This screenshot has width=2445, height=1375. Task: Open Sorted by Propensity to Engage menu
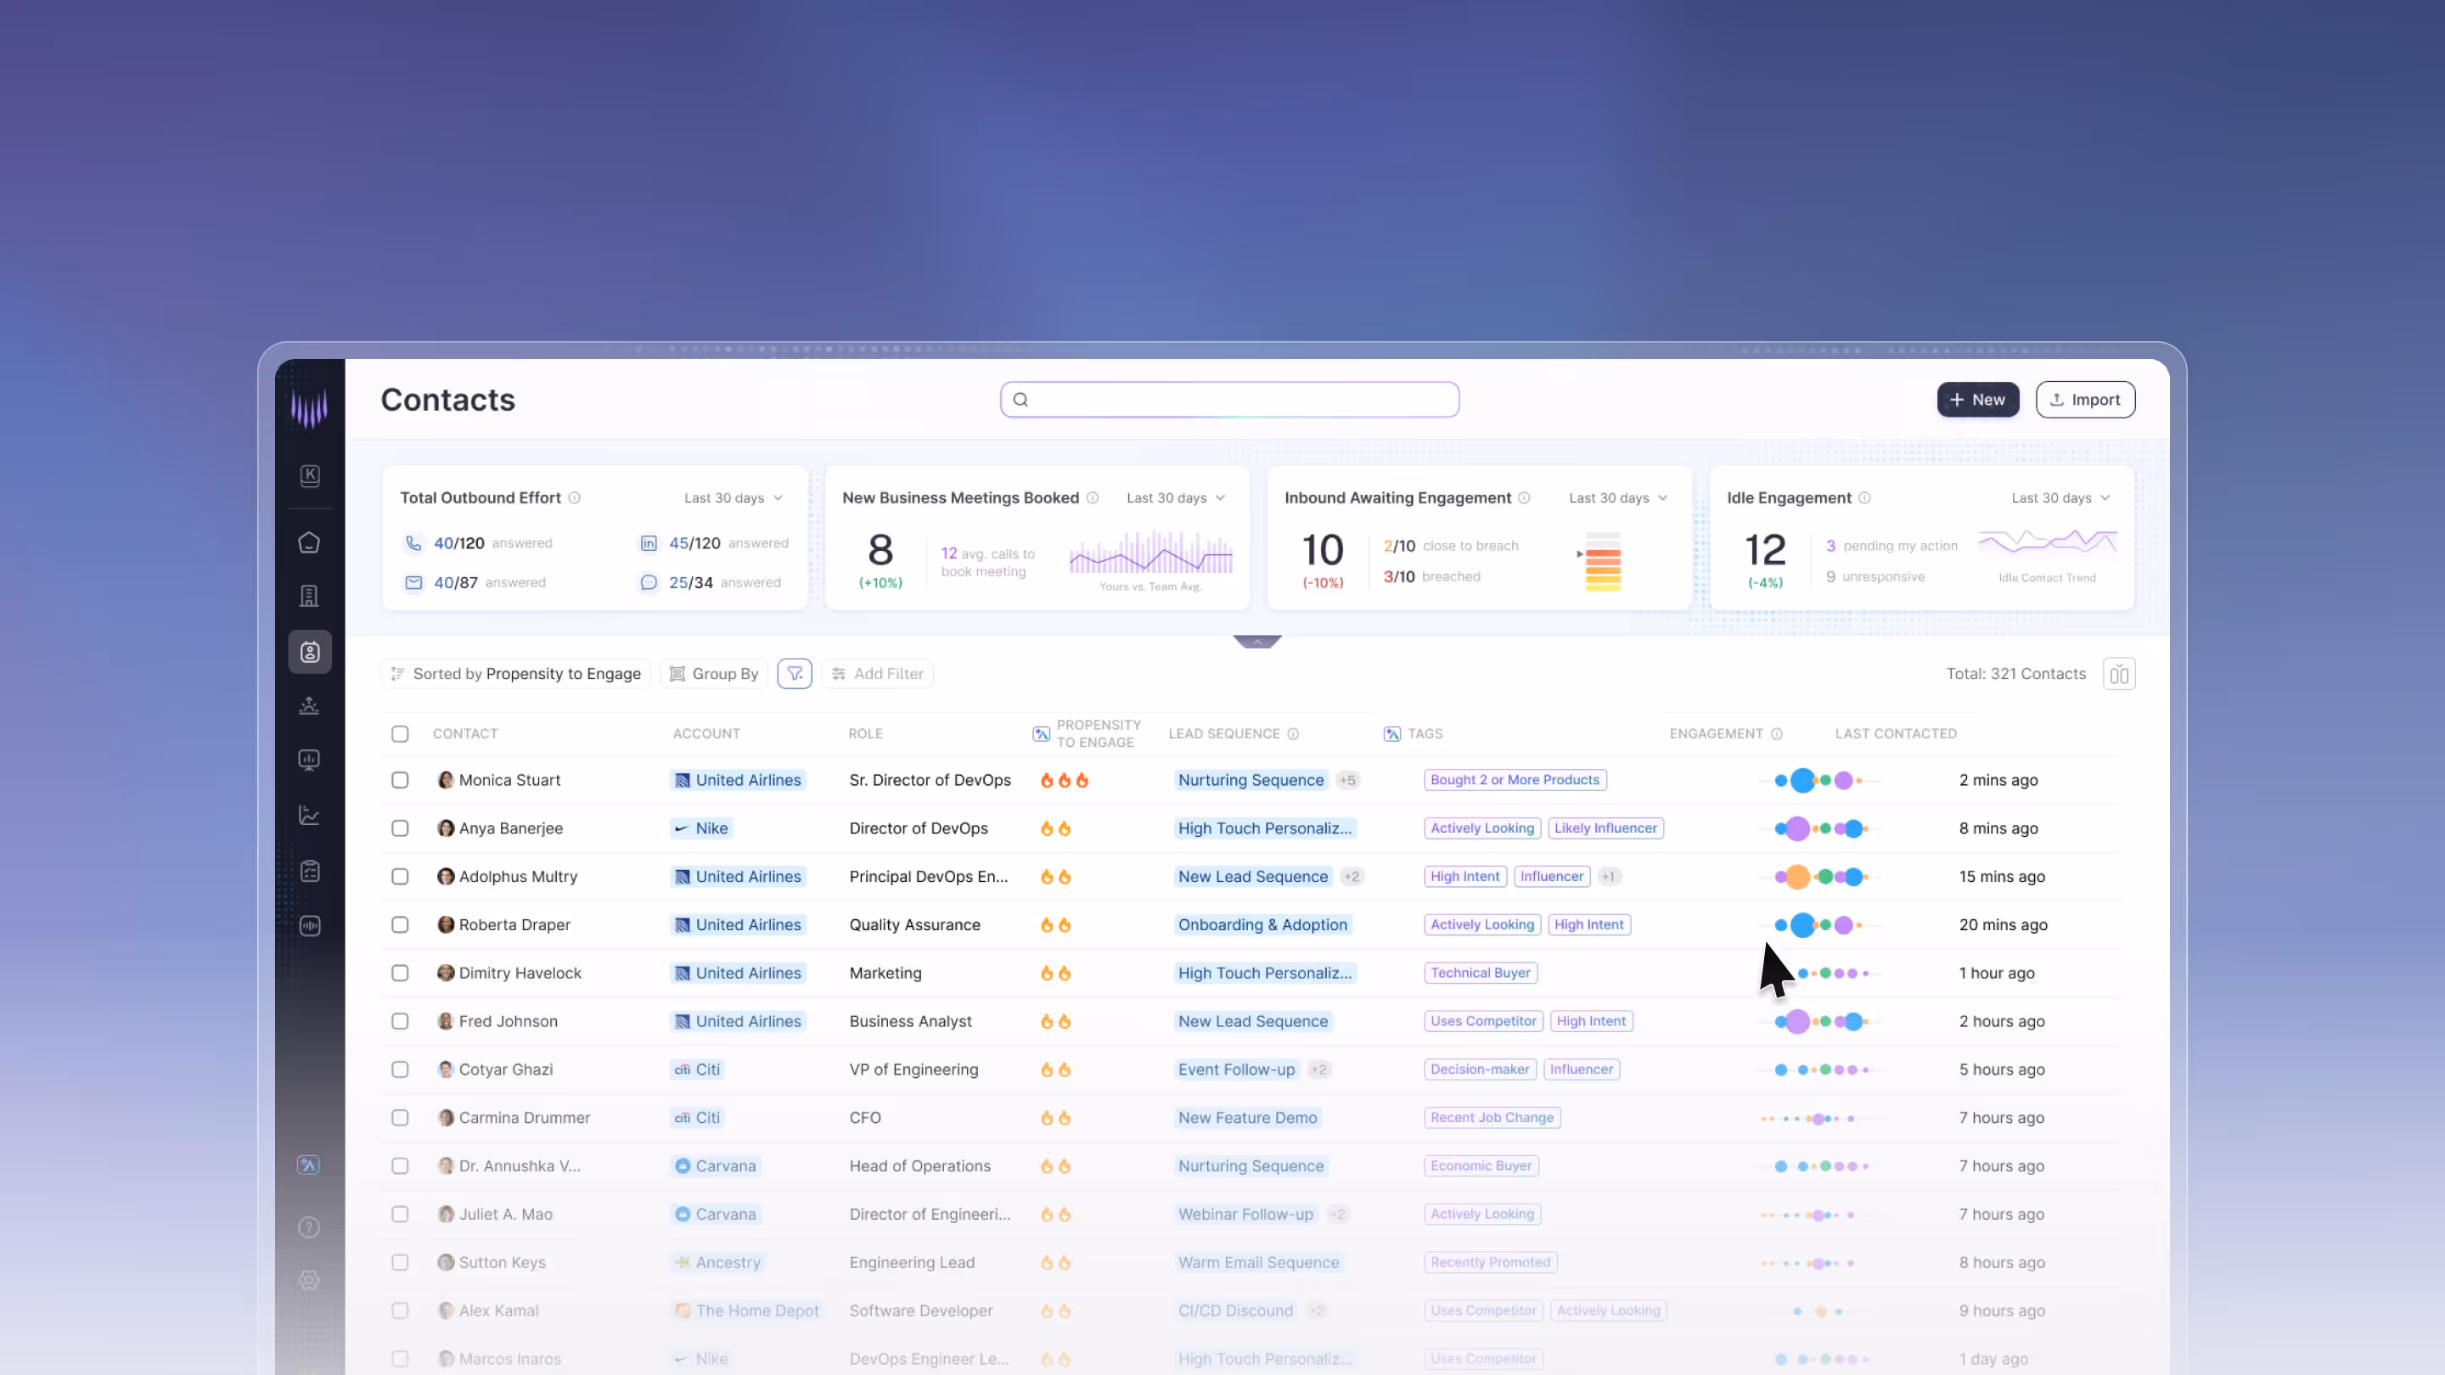515,674
